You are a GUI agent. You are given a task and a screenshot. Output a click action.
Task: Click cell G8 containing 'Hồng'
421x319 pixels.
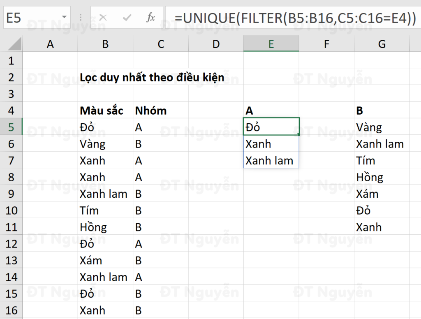point(382,177)
